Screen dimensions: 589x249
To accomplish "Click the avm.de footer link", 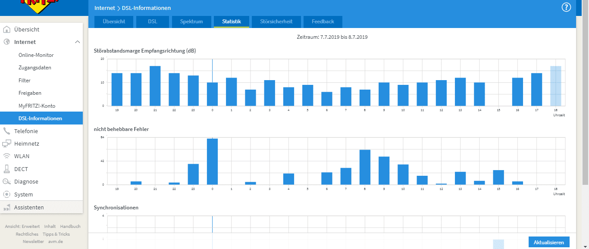I will (55, 241).
